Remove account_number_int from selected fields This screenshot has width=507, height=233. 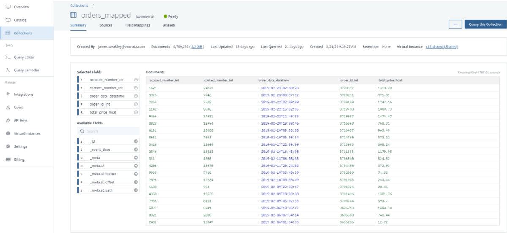point(136,80)
